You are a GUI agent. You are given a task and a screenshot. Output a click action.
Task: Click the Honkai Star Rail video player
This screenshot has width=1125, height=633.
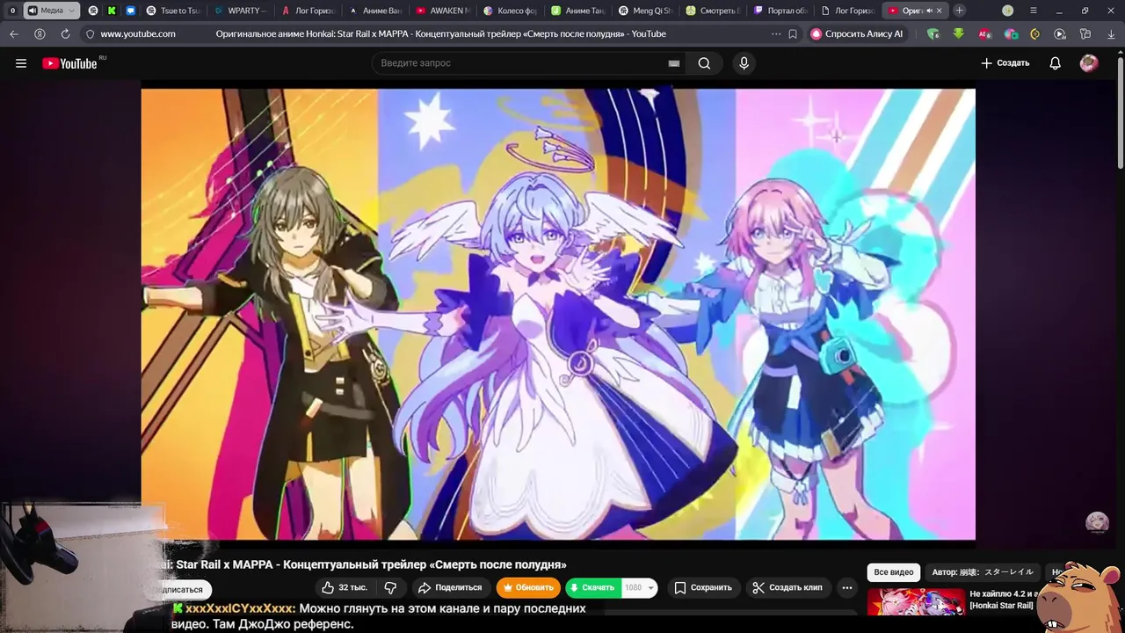(x=558, y=314)
